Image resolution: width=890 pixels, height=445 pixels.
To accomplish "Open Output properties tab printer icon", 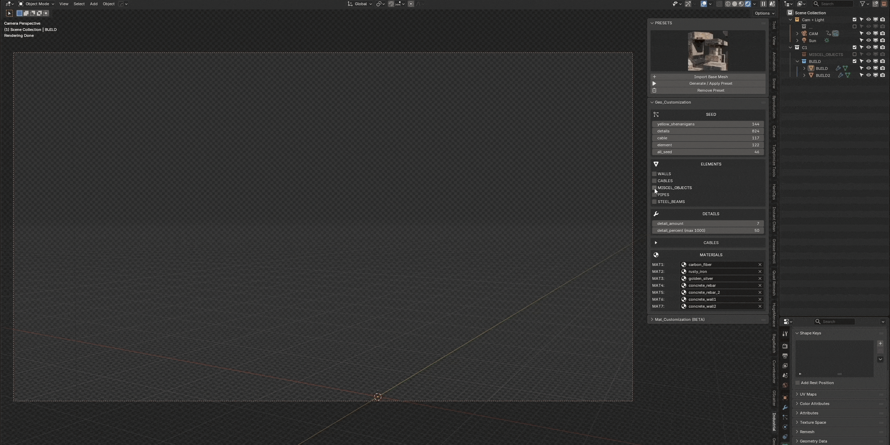I will pos(785,356).
